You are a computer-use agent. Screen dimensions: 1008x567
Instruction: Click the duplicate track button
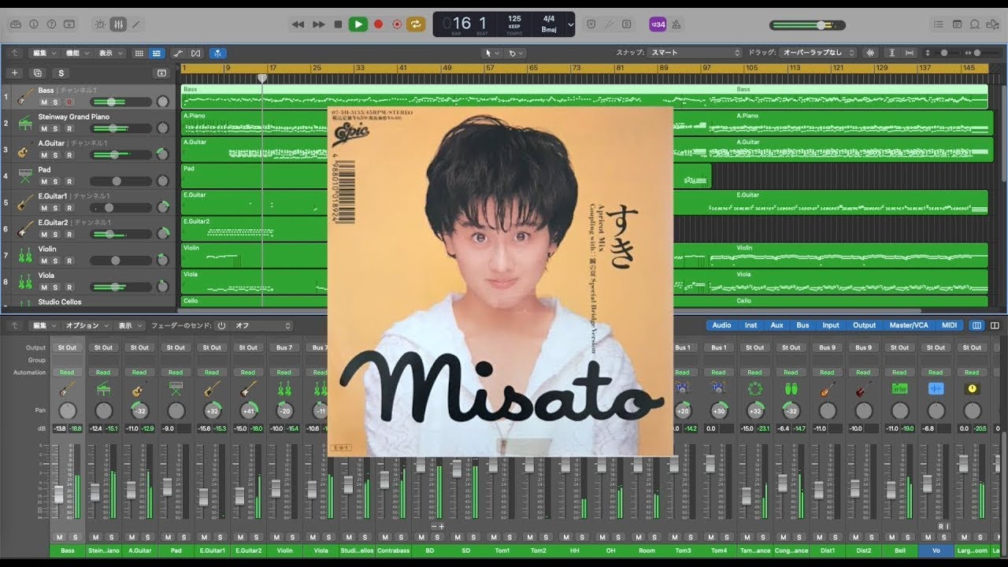click(37, 72)
